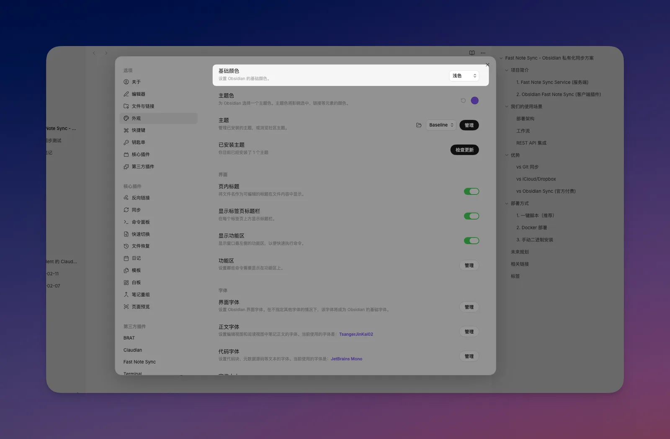Select 'vs Git 同步' in the outline
670x439 pixels.
click(x=527, y=167)
